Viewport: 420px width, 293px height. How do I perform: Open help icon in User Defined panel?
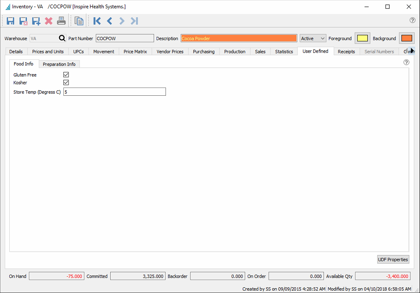click(406, 62)
